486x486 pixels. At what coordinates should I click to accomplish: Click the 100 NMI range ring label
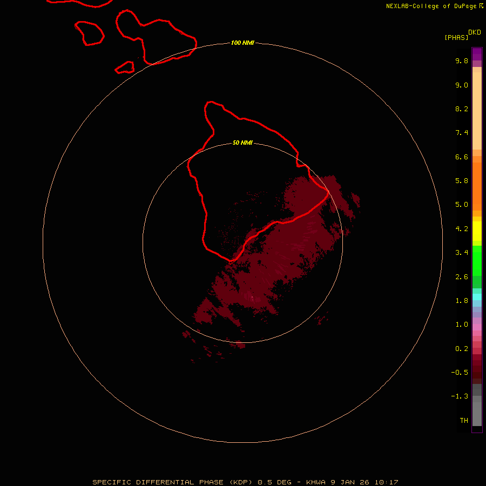(x=242, y=43)
